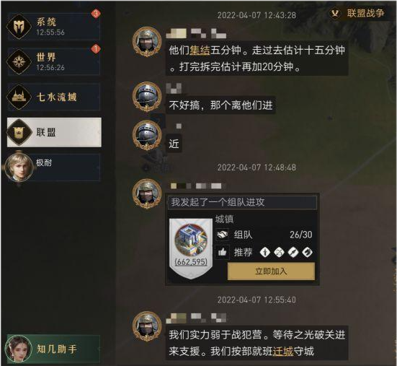Click the 联盟 shield icon
The height and width of the screenshot is (366, 397).
pyautogui.click(x=19, y=132)
